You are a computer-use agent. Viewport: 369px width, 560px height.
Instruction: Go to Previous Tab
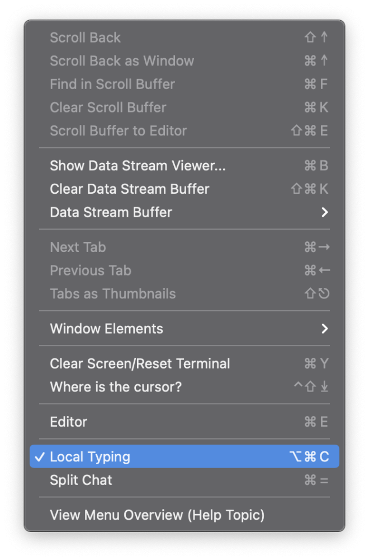point(91,271)
